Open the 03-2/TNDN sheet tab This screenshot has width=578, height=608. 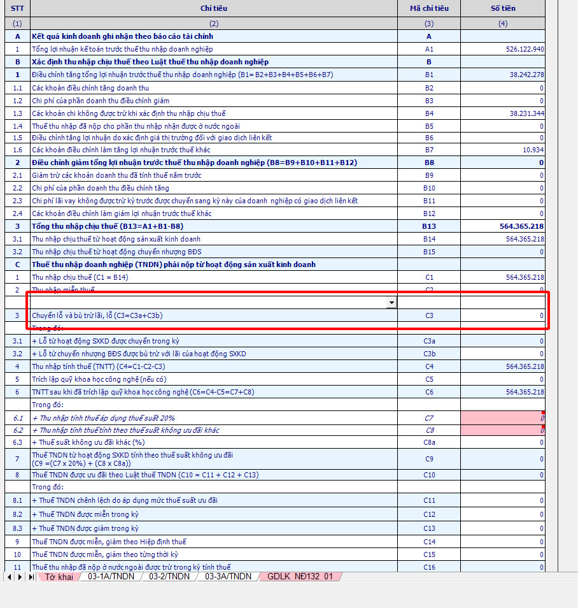click(169, 577)
